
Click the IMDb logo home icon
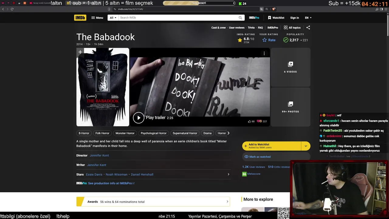[80, 18]
